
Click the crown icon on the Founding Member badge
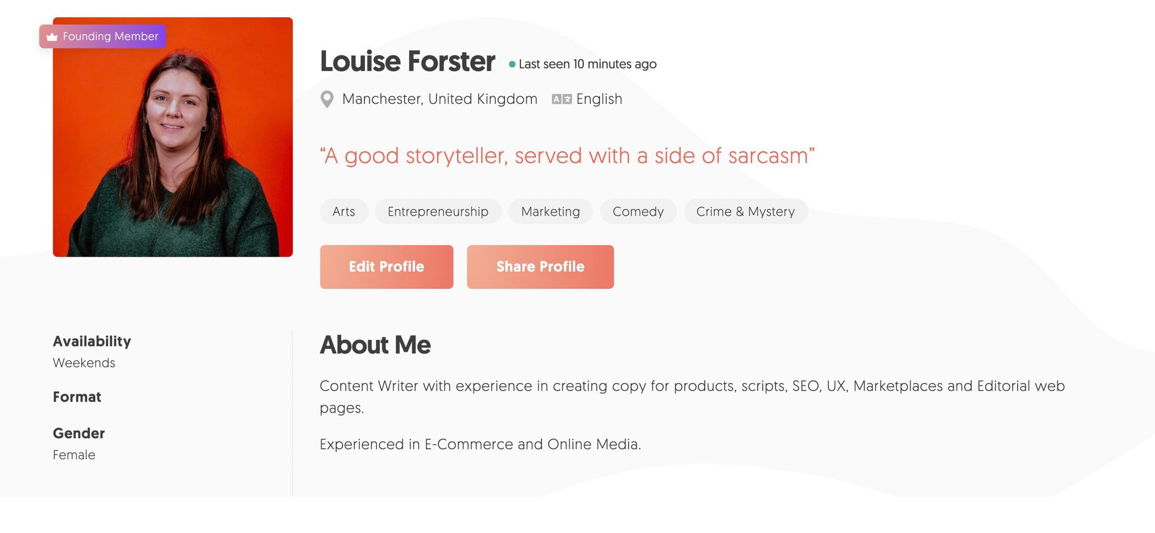(x=51, y=36)
